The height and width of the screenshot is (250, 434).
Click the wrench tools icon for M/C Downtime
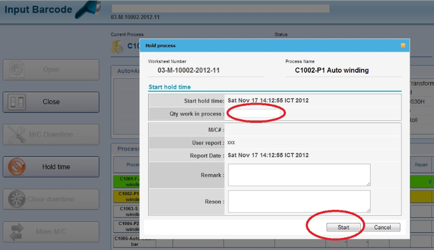(16, 134)
